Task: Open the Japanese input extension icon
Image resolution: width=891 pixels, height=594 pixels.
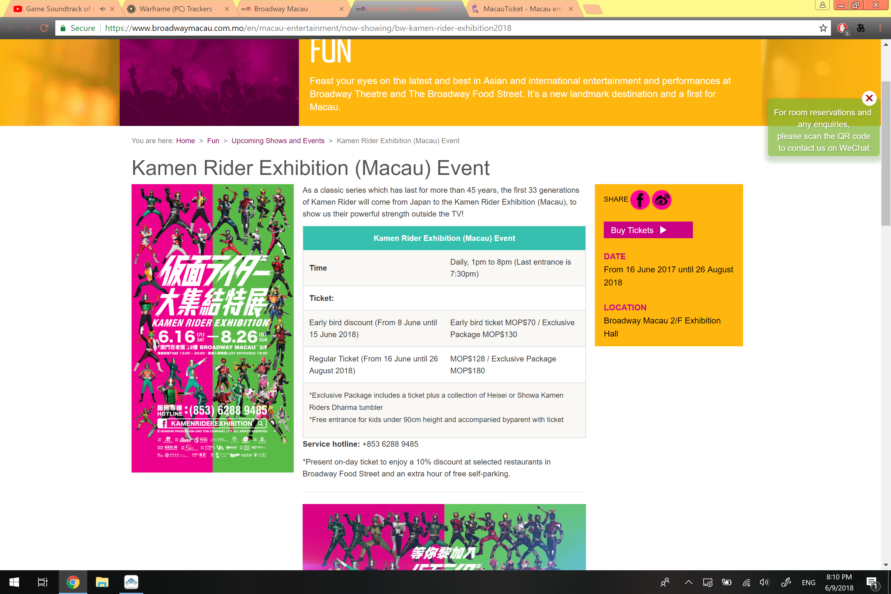Action: (861, 28)
